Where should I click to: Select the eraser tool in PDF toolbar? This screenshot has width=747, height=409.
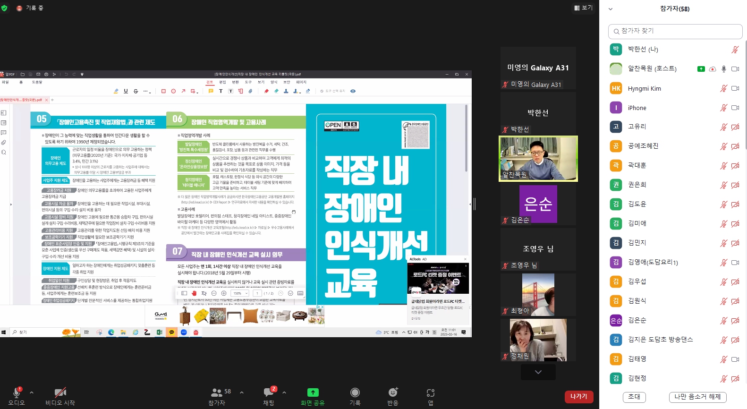click(276, 91)
